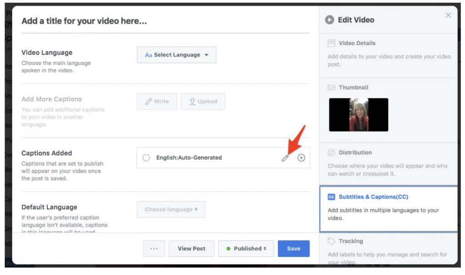Screen dimensions: 465x275
Task: Click the Upload captions button
Action: pyautogui.click(x=203, y=101)
